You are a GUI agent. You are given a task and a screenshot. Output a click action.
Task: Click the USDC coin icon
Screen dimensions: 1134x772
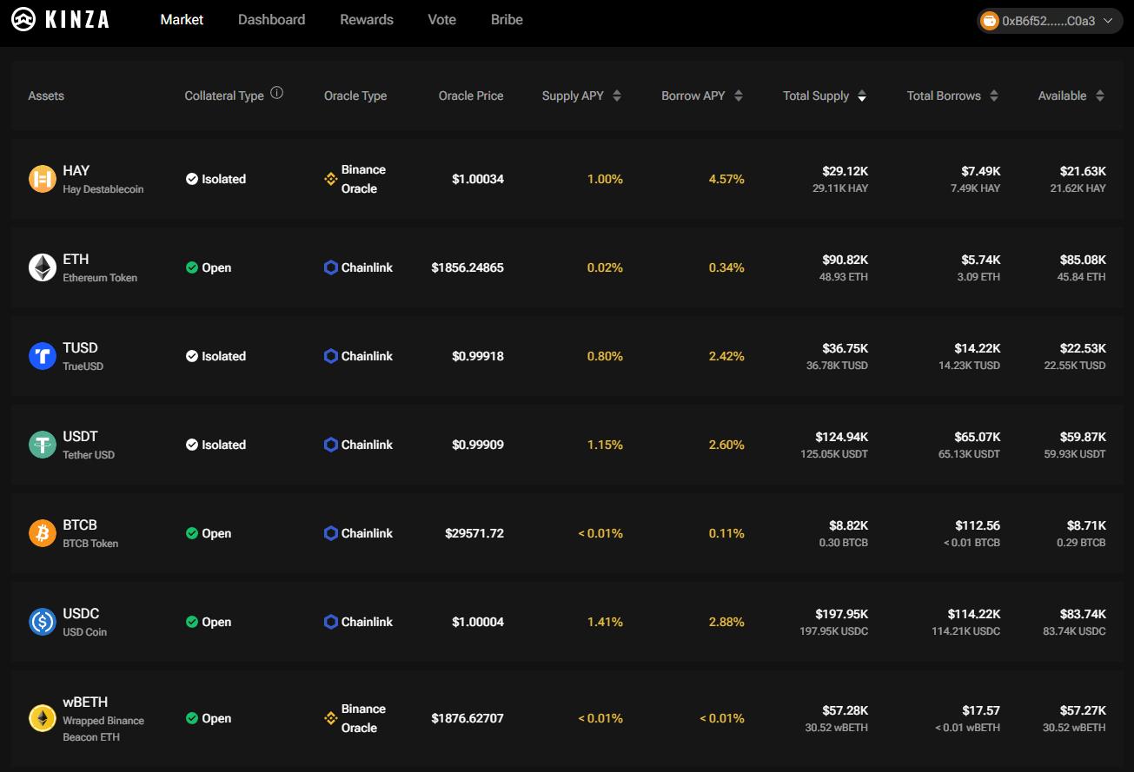(x=43, y=622)
